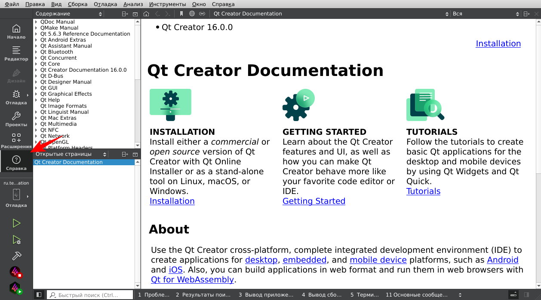Click the stop recording analyzer icon

[16, 272]
